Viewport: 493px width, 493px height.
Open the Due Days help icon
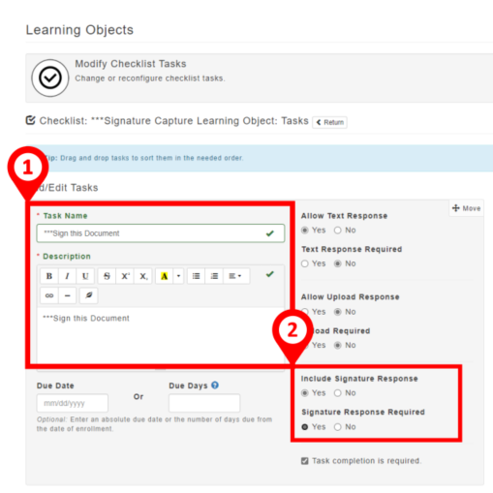215,385
